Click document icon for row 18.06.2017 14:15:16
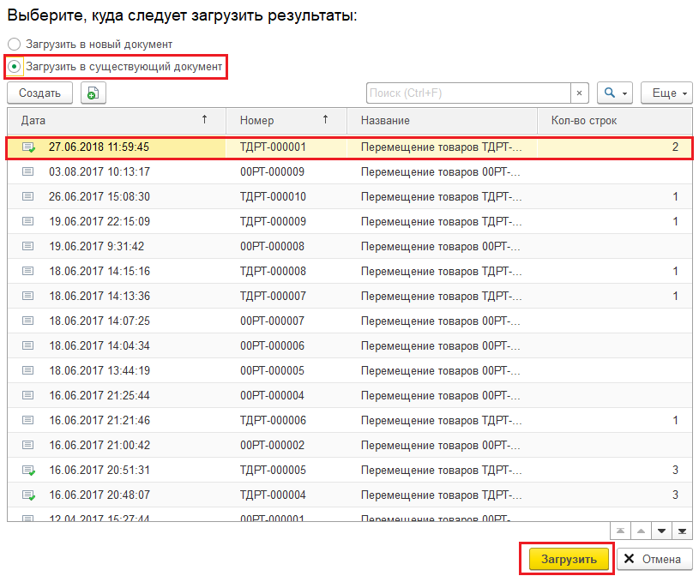This screenshot has height=576, width=699. pyautogui.click(x=28, y=271)
